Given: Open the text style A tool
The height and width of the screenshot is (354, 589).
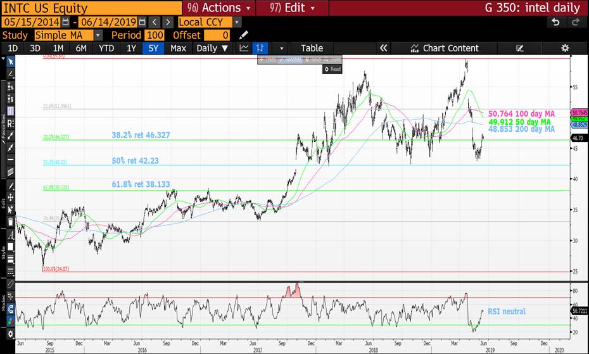Looking at the screenshot, I should point(11,236).
